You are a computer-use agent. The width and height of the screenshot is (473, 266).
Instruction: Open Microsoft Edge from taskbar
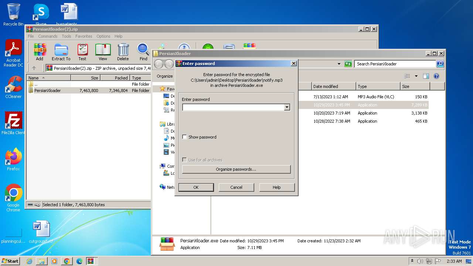tap(79, 261)
